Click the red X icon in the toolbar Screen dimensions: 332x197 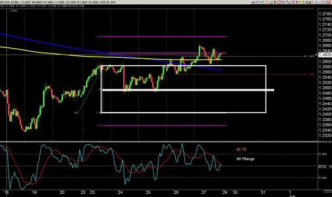328,2
